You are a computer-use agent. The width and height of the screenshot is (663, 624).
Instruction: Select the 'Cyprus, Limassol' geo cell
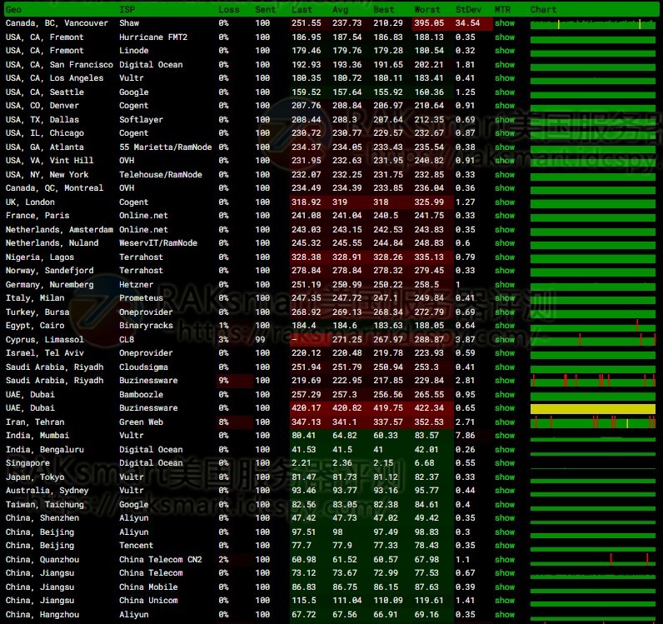[45, 340]
